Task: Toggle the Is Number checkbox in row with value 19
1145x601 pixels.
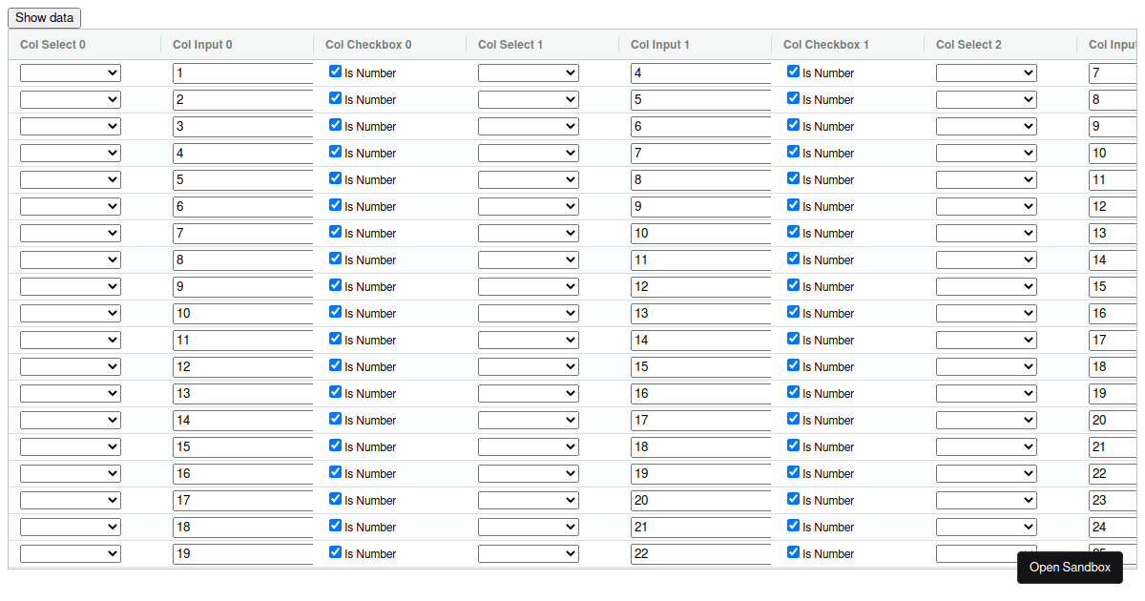Action: tap(335, 551)
